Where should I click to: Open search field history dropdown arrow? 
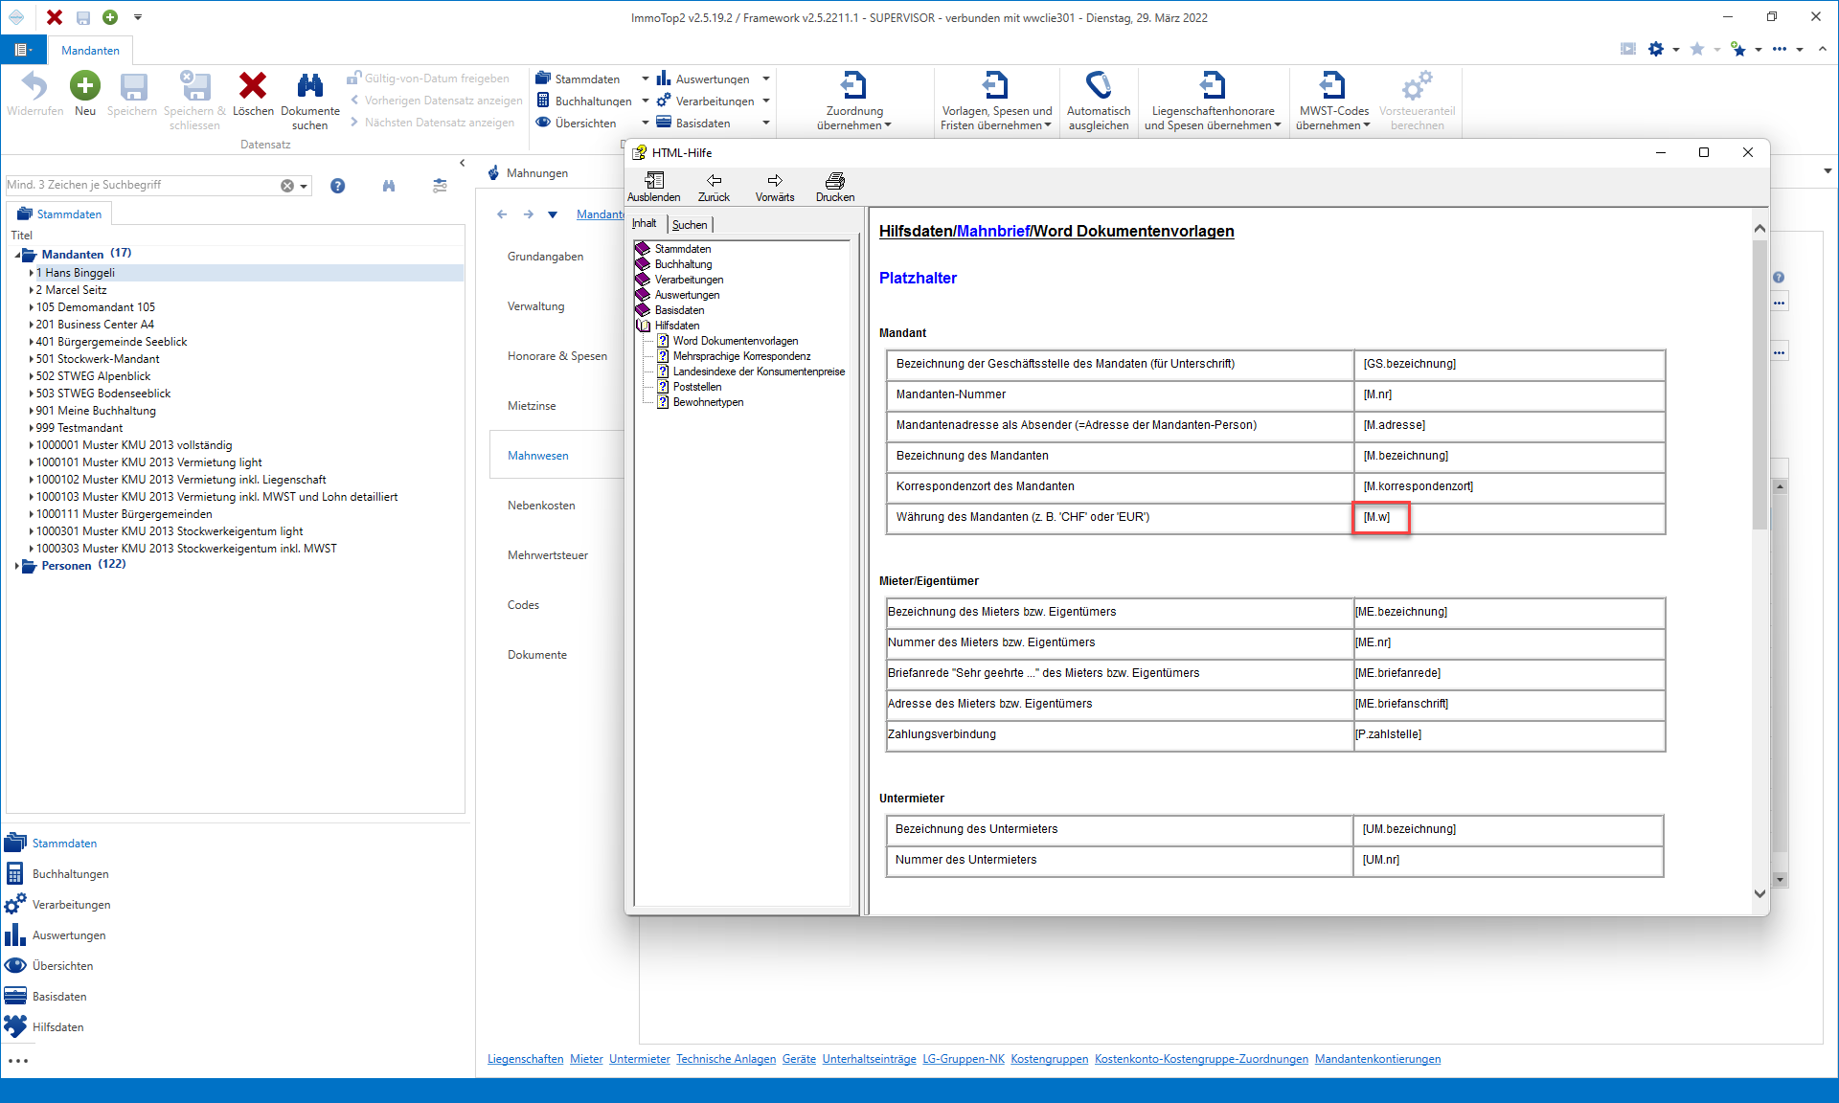(x=304, y=186)
